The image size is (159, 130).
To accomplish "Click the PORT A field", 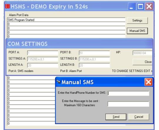I will [43, 53].
